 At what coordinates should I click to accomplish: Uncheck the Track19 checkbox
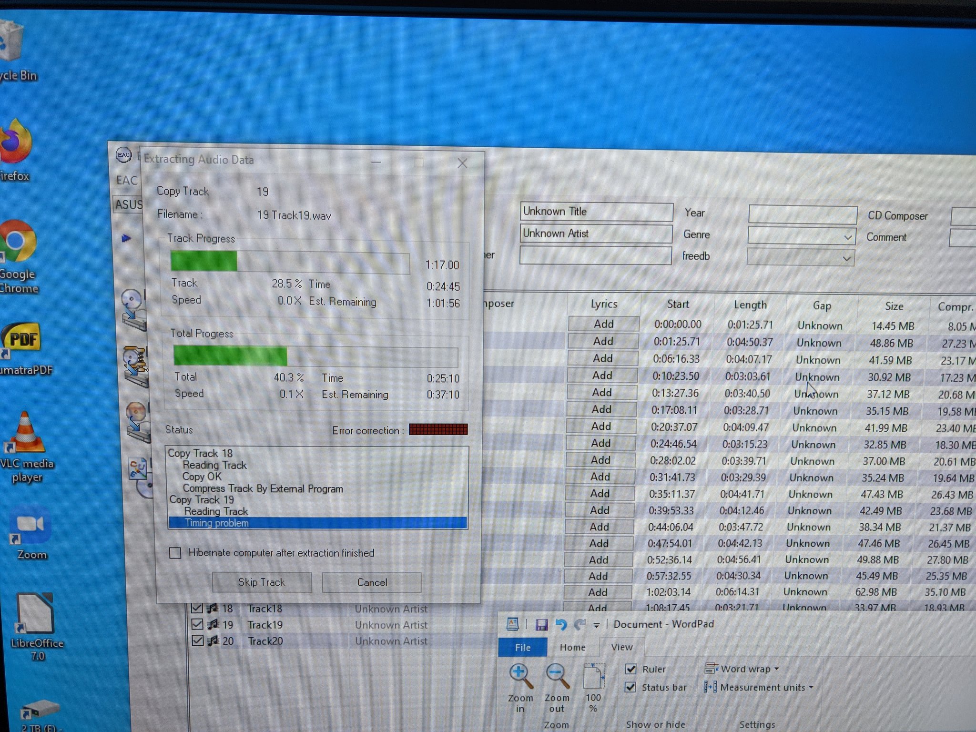197,624
